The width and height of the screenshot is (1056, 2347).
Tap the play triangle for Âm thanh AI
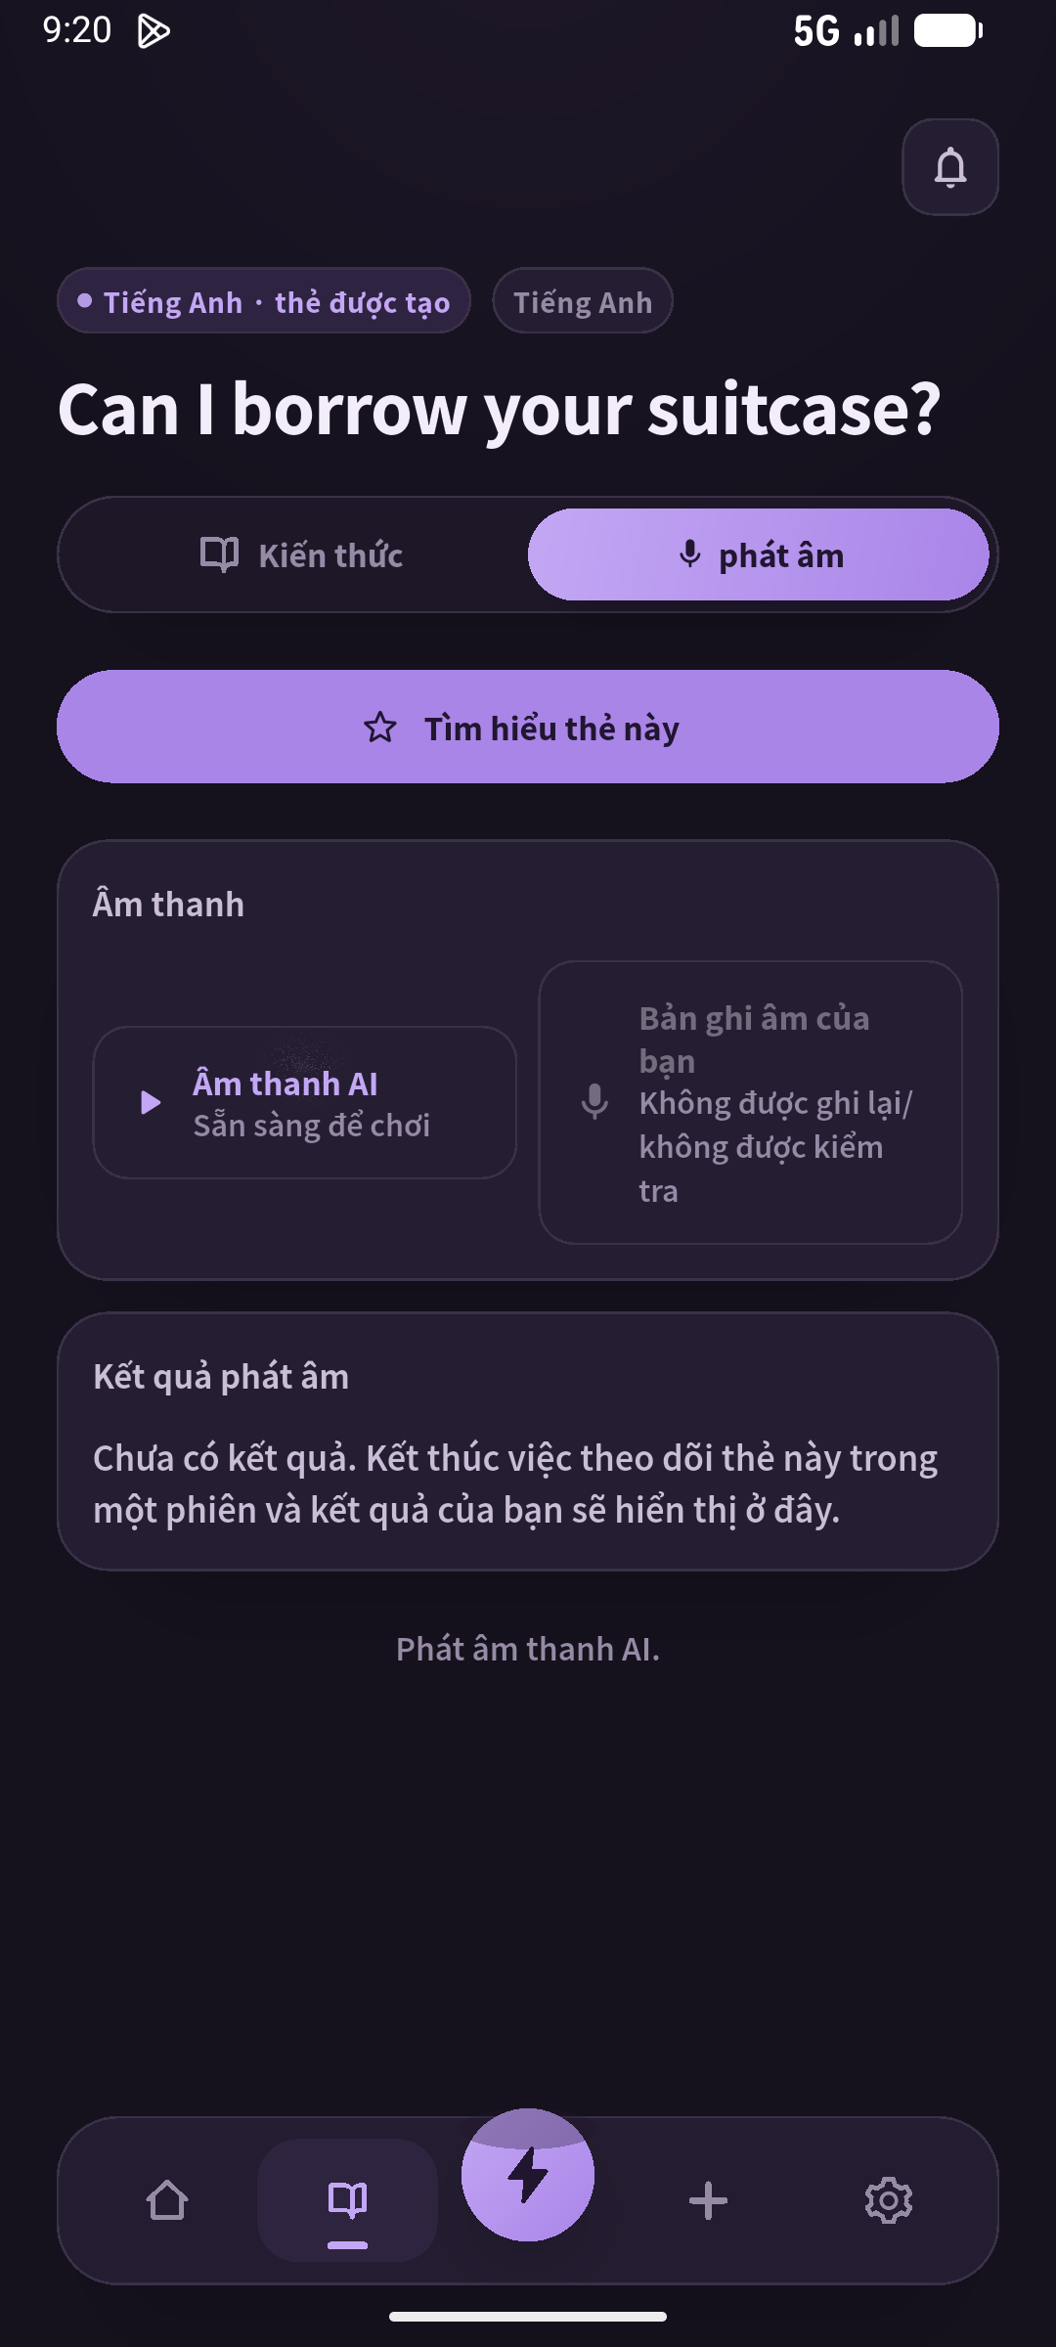click(151, 1103)
